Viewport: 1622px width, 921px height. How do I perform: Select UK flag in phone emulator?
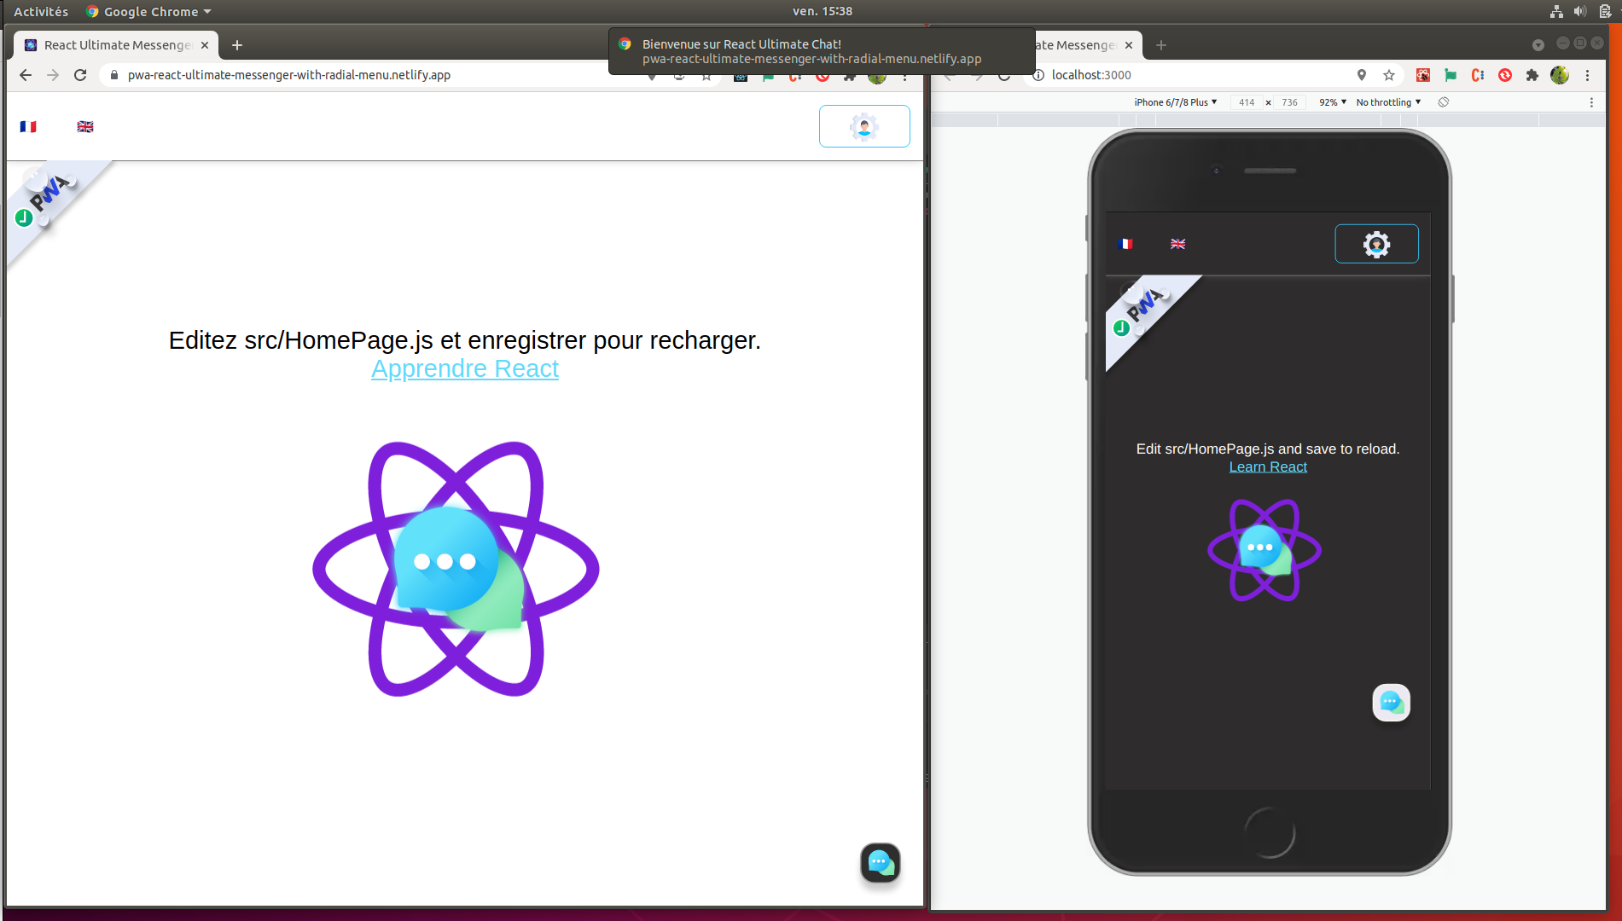tap(1177, 244)
